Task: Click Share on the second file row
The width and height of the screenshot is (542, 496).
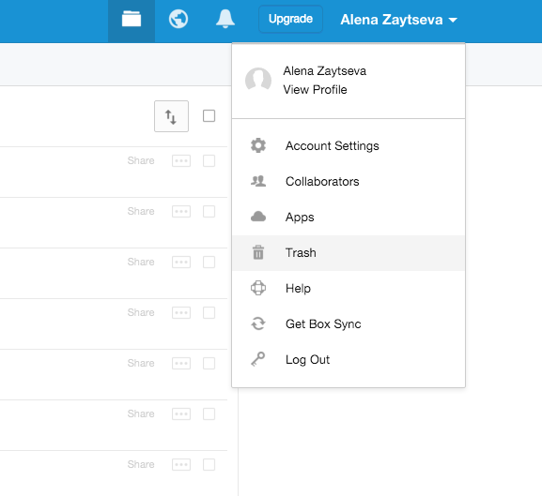Action: coord(141,212)
